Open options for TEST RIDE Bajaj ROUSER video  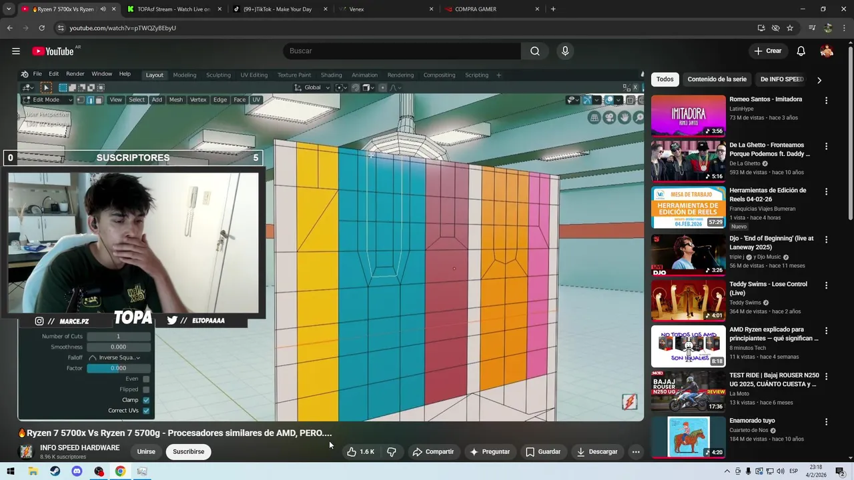click(826, 377)
